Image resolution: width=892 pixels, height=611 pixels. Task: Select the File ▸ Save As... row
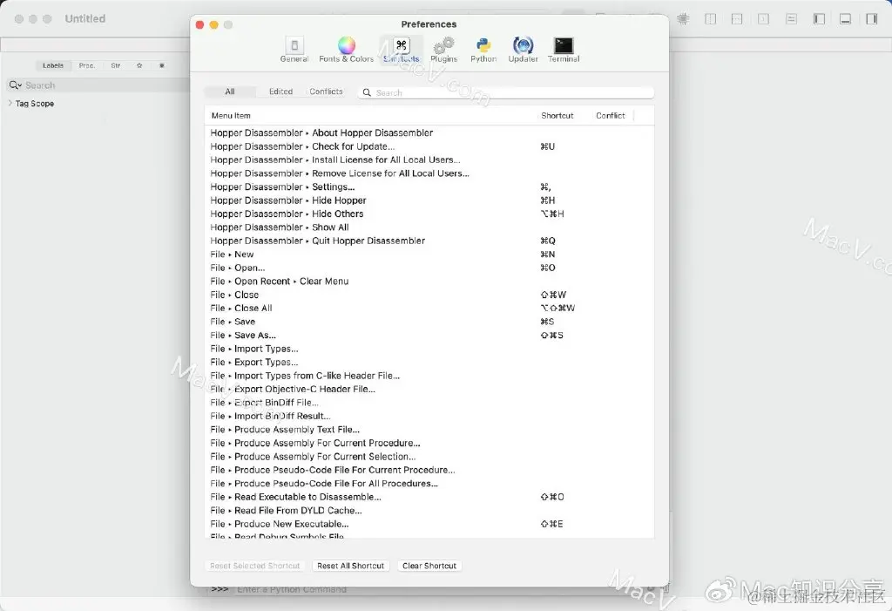coord(429,336)
